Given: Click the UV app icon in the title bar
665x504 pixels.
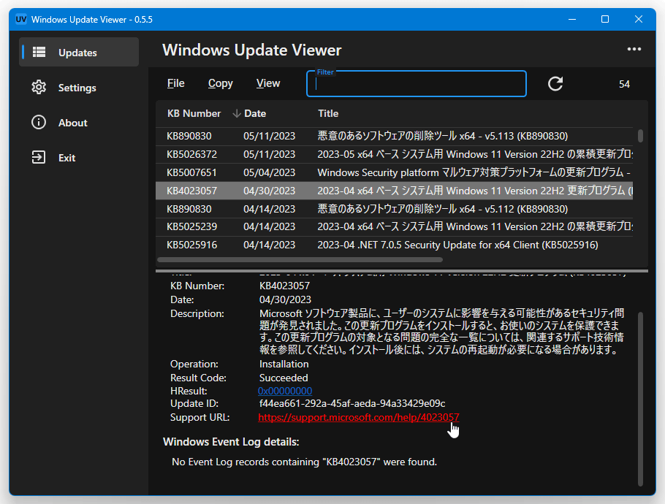Looking at the screenshot, I should coord(20,20).
